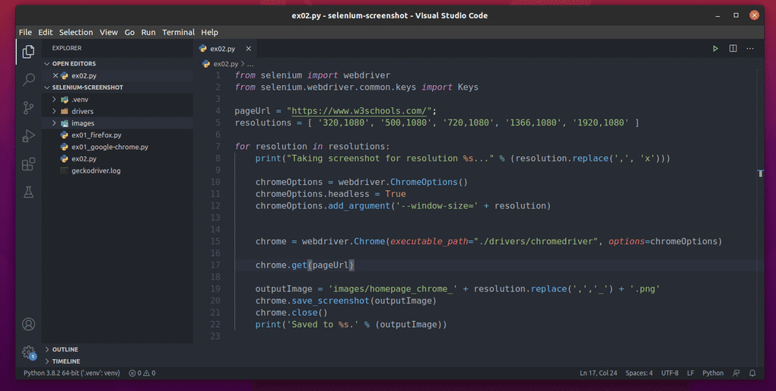Image resolution: width=776 pixels, height=391 pixels.
Task: Click ex02.py in the breadcrumb
Action: (226, 64)
